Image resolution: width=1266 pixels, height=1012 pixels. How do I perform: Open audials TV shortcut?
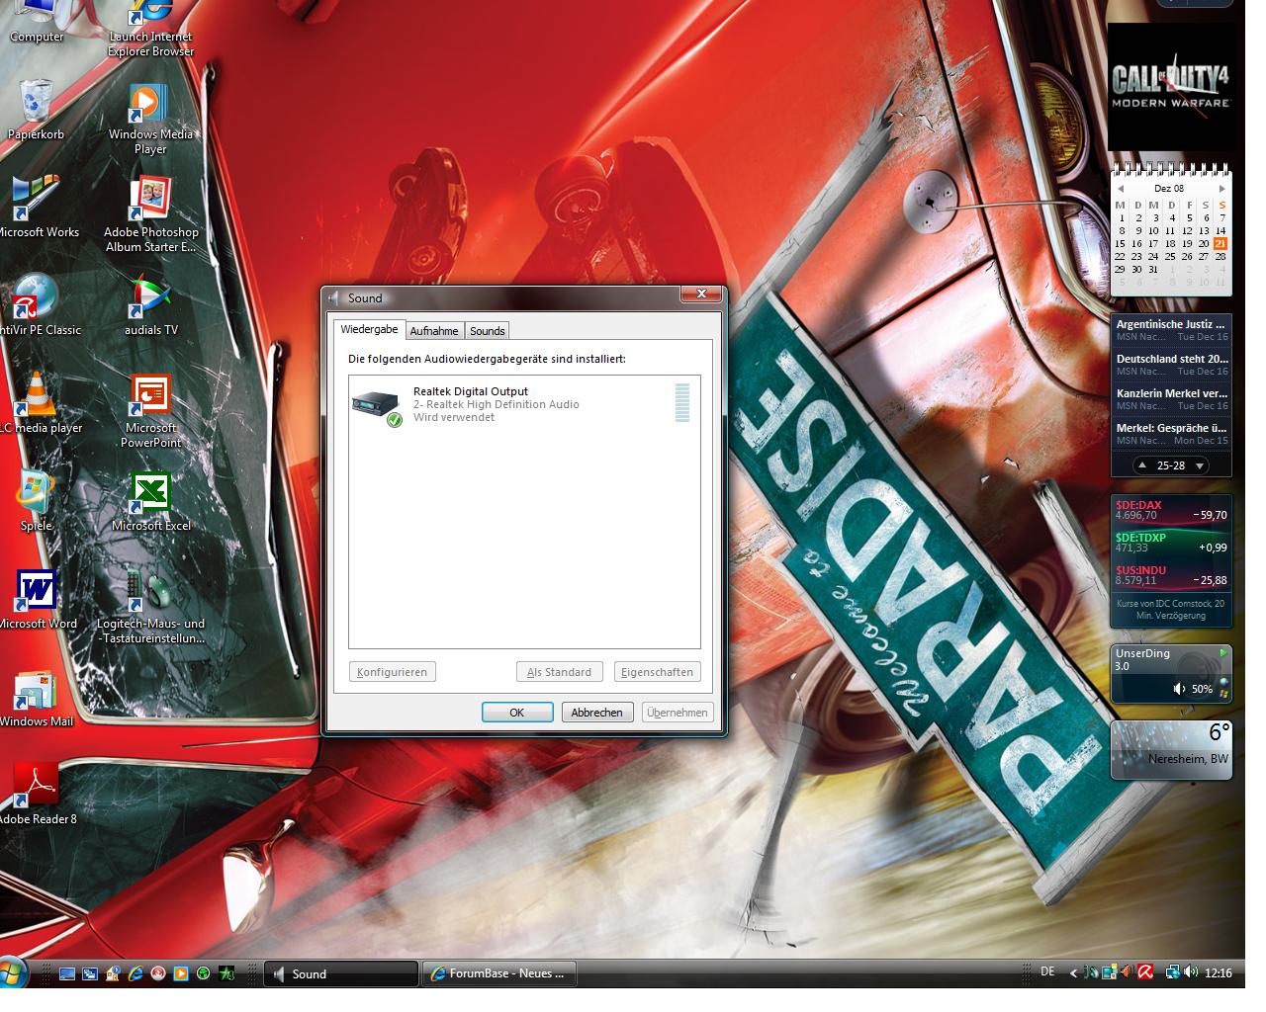point(150,304)
